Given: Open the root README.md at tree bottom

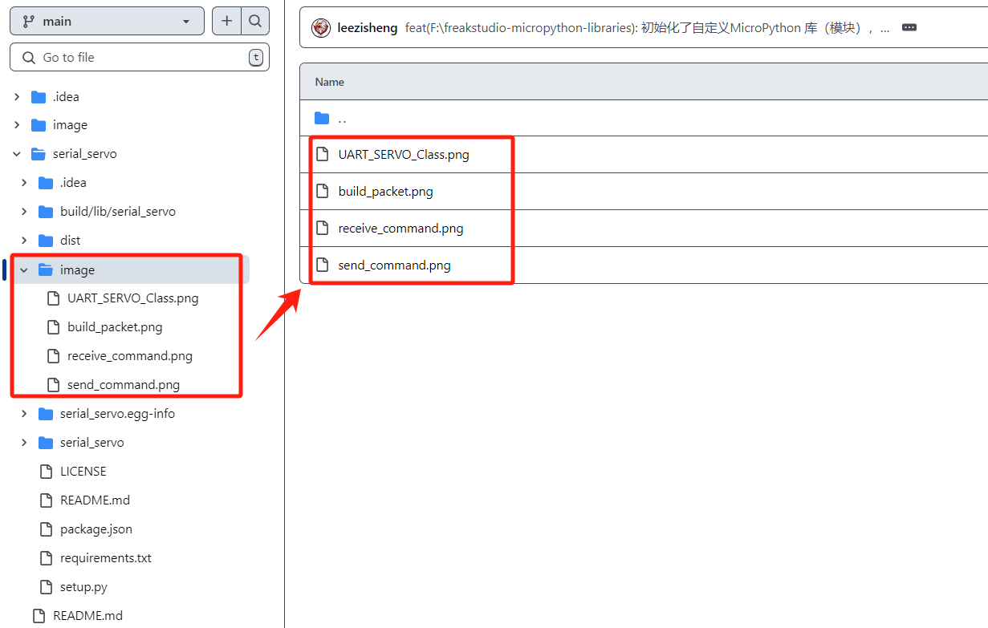Looking at the screenshot, I should tap(87, 616).
